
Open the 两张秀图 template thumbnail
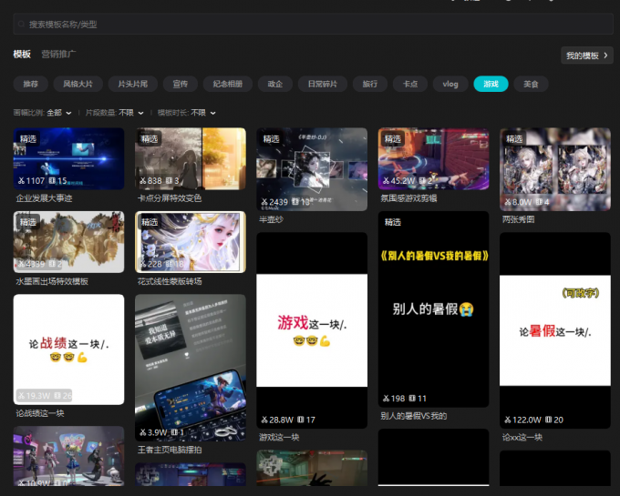pos(555,169)
